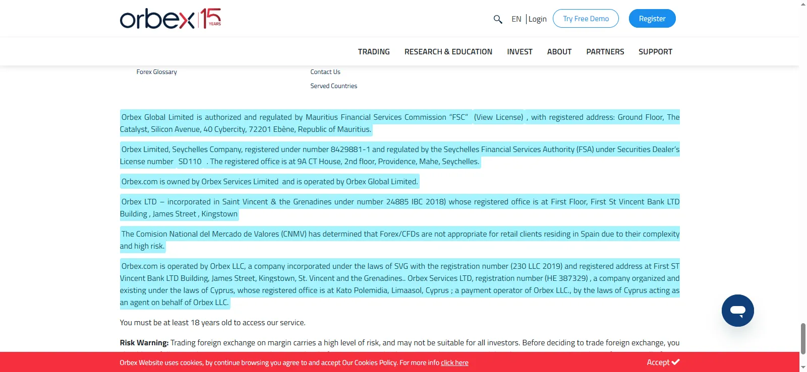807x372 pixels.
Task: Click the blue Register button
Action: [652, 19]
